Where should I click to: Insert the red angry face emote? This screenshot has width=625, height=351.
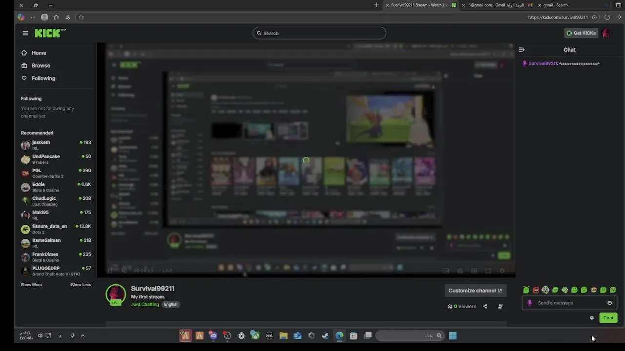click(536, 290)
